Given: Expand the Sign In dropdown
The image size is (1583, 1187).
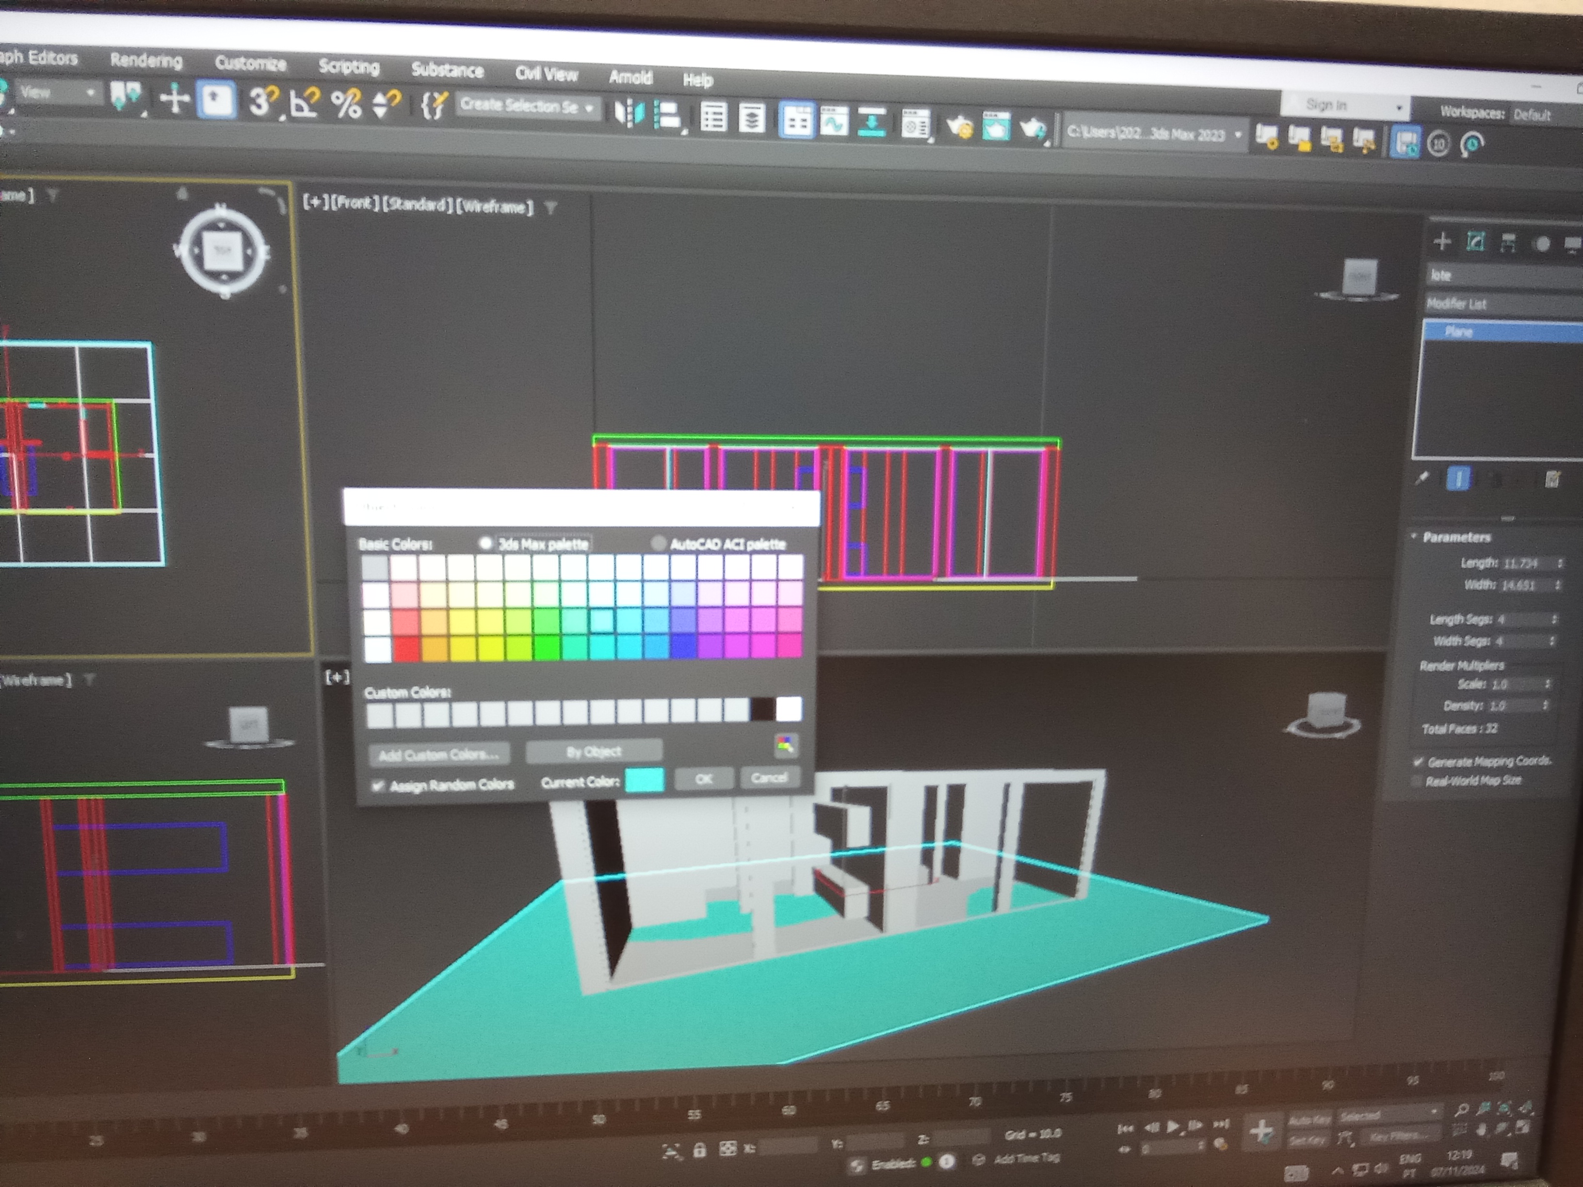Looking at the screenshot, I should pyautogui.click(x=1398, y=108).
